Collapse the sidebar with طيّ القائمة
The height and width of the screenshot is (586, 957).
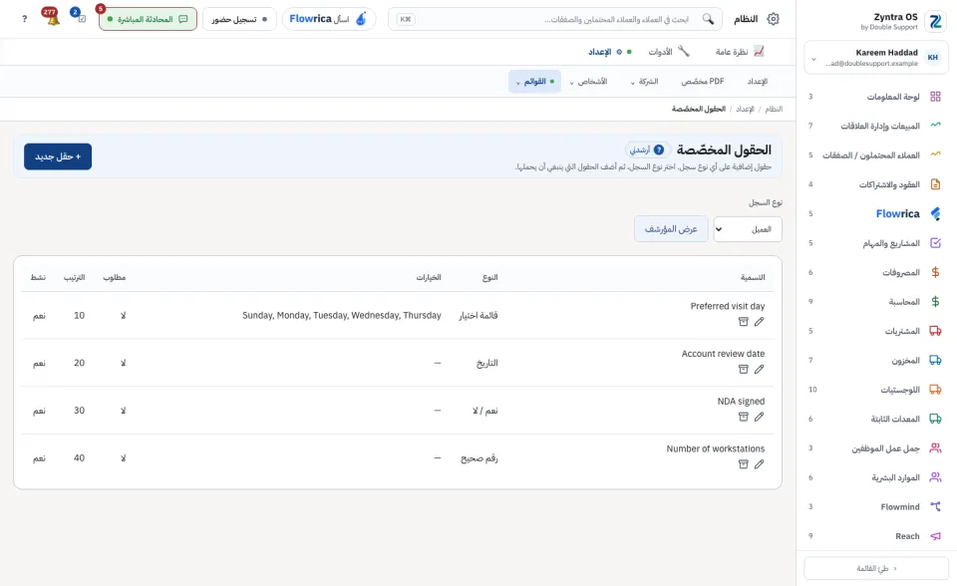(x=876, y=568)
